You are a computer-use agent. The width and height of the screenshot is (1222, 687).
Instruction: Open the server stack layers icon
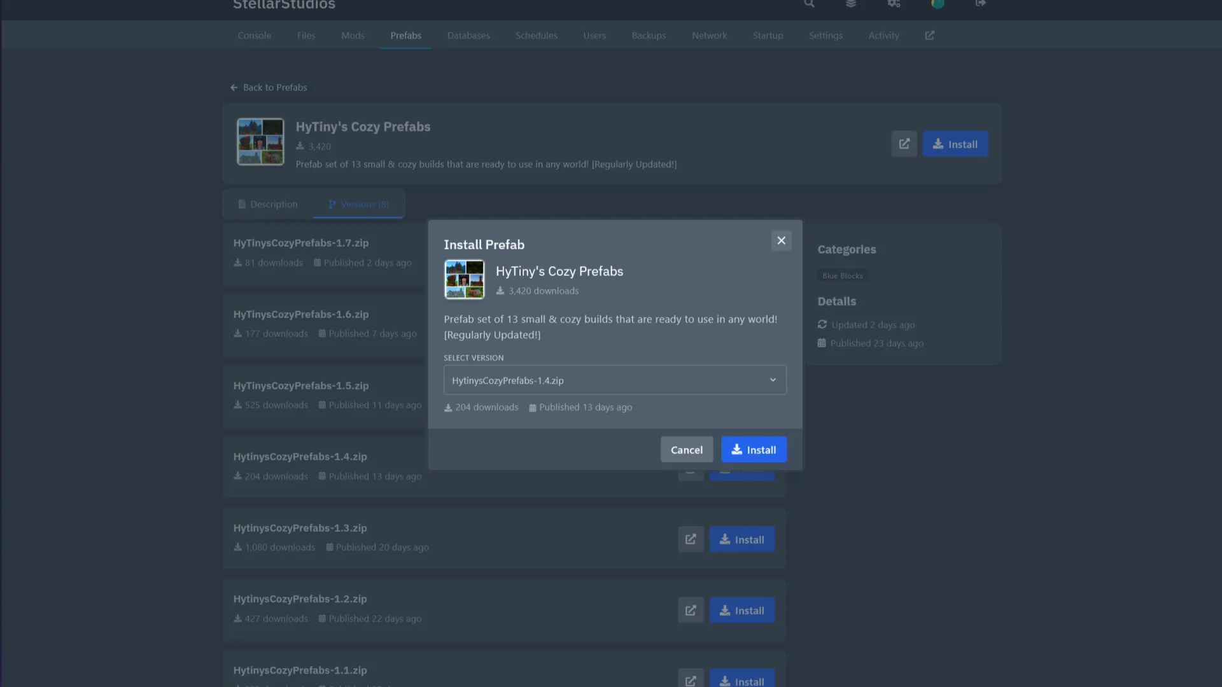pos(851,4)
